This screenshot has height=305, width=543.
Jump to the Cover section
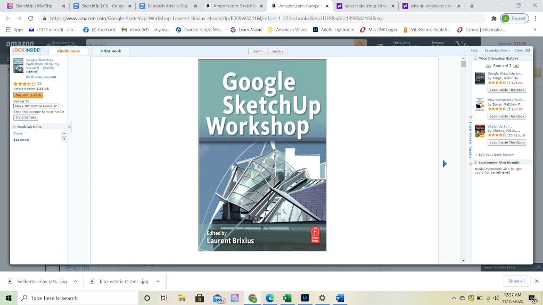pyautogui.click(x=18, y=133)
